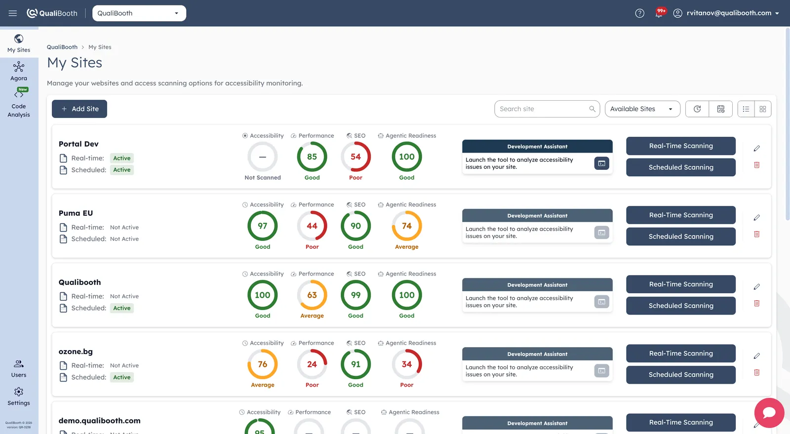The width and height of the screenshot is (790, 434).
Task: Click the Portal Dev site name
Action: pyautogui.click(x=79, y=144)
